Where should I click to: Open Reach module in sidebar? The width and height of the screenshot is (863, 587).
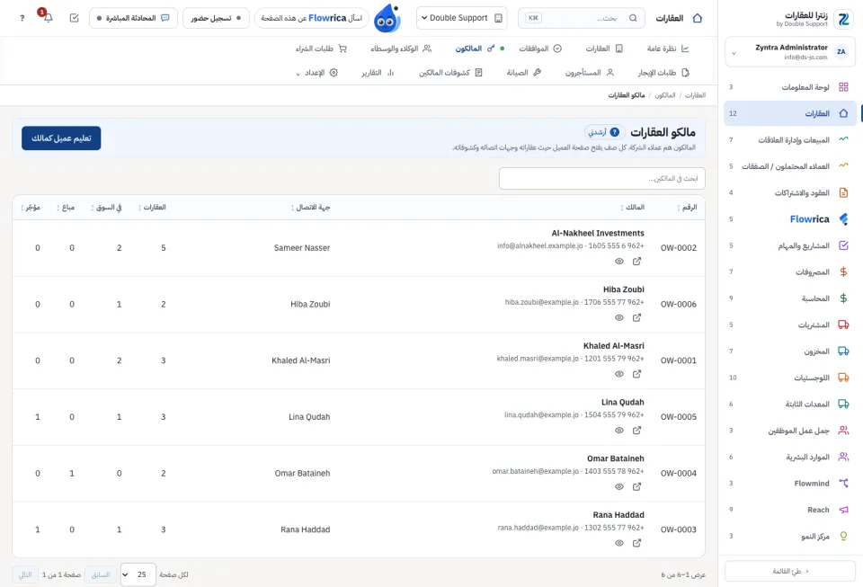click(x=790, y=510)
